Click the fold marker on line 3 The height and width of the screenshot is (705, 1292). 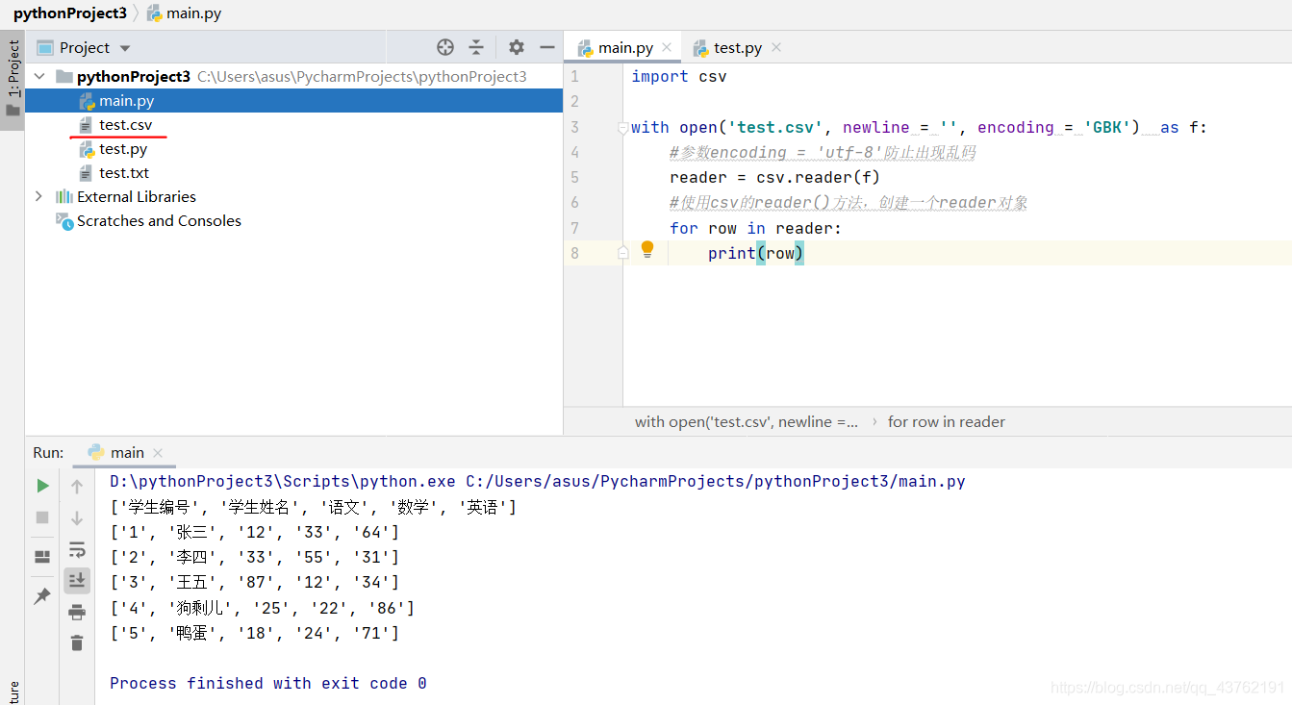point(623,127)
